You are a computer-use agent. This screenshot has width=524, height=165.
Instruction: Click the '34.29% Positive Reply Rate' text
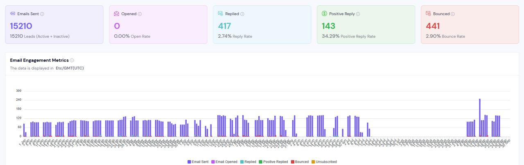pyautogui.click(x=348, y=36)
